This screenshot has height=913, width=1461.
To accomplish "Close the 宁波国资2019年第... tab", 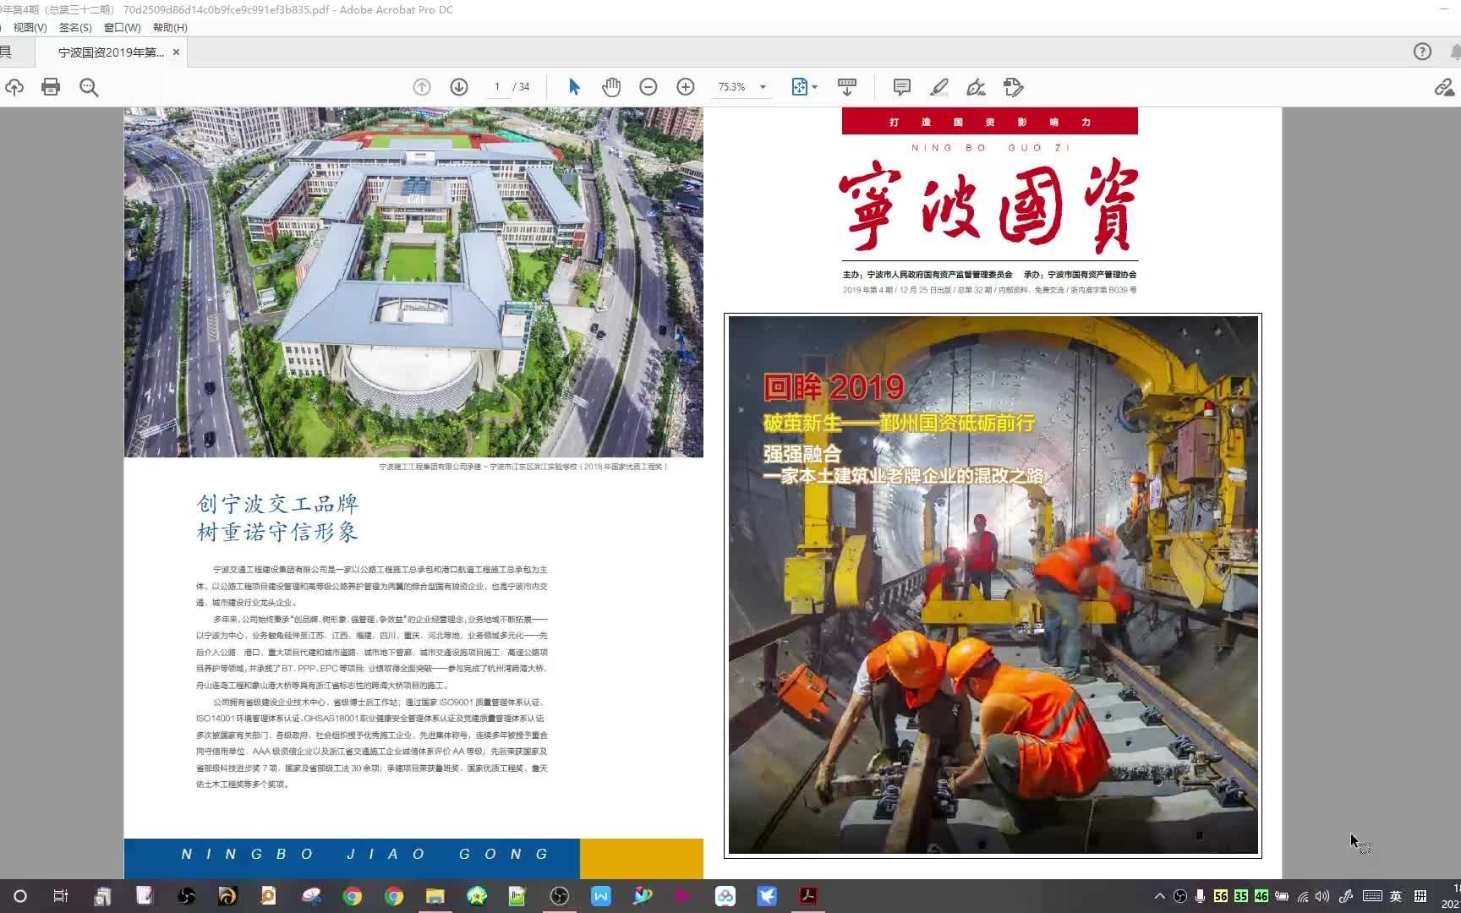I will (176, 52).
